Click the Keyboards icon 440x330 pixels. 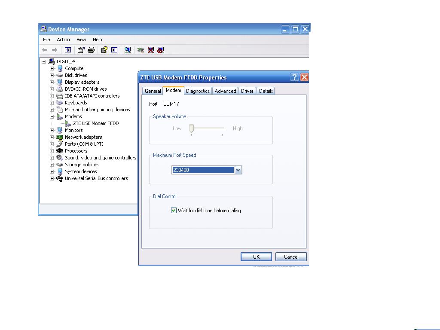coord(59,103)
